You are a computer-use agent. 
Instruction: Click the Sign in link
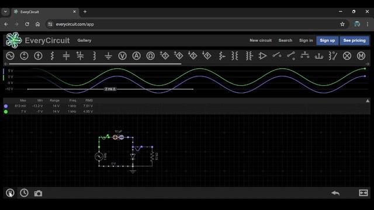pyautogui.click(x=306, y=40)
